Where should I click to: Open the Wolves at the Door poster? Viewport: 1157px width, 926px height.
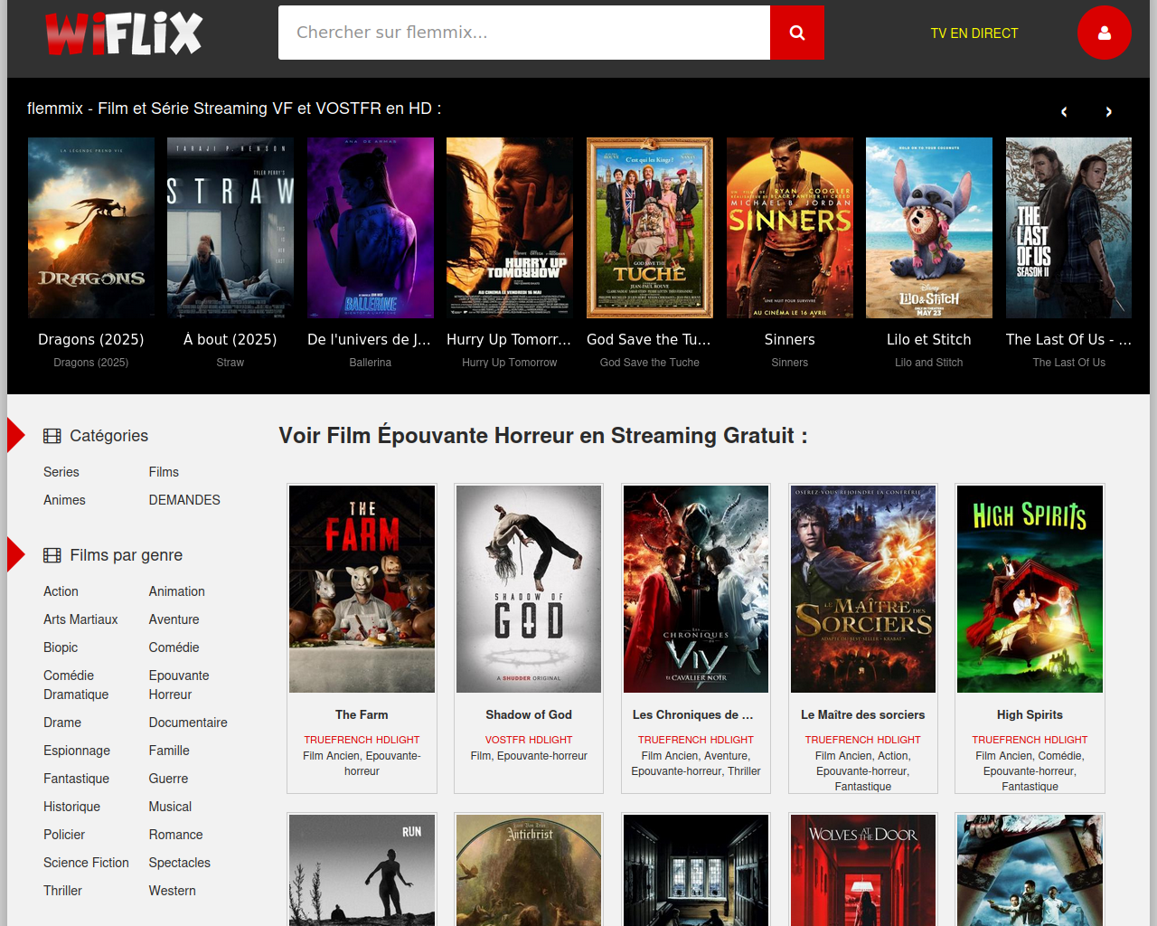point(863,870)
